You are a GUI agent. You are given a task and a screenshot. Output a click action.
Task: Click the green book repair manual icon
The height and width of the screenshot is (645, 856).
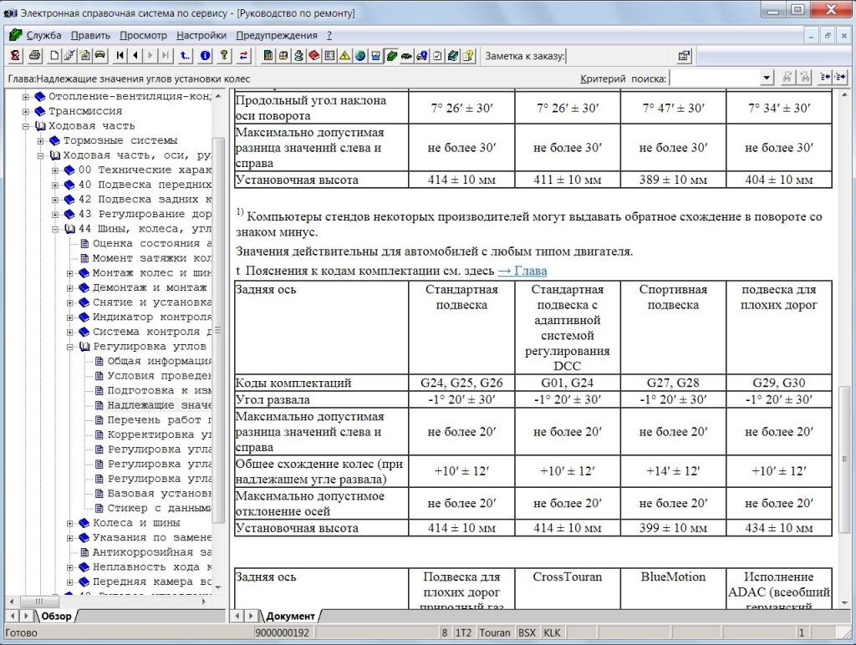coord(391,56)
